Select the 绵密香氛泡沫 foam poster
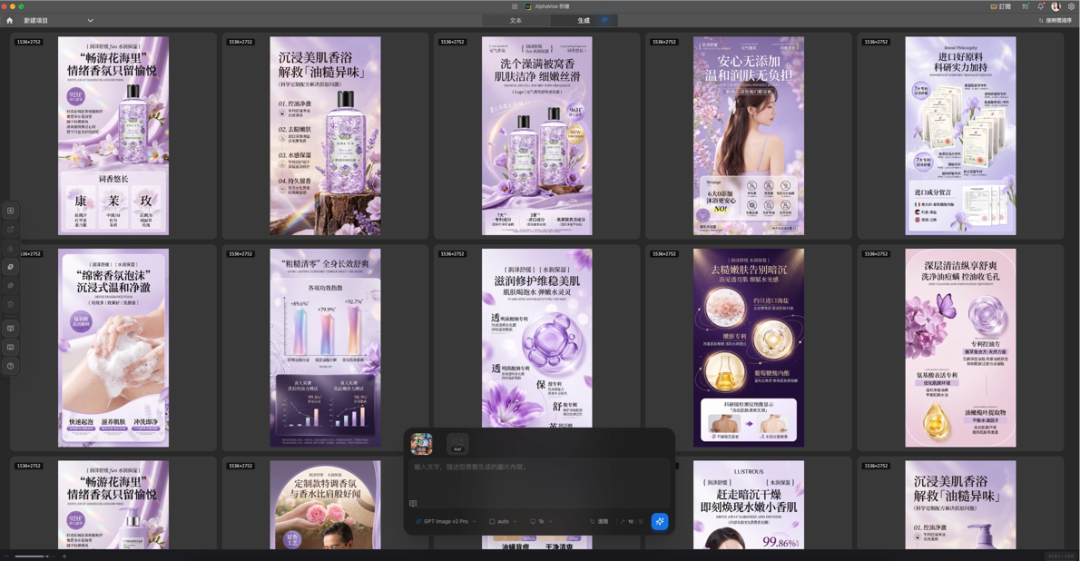 point(113,348)
